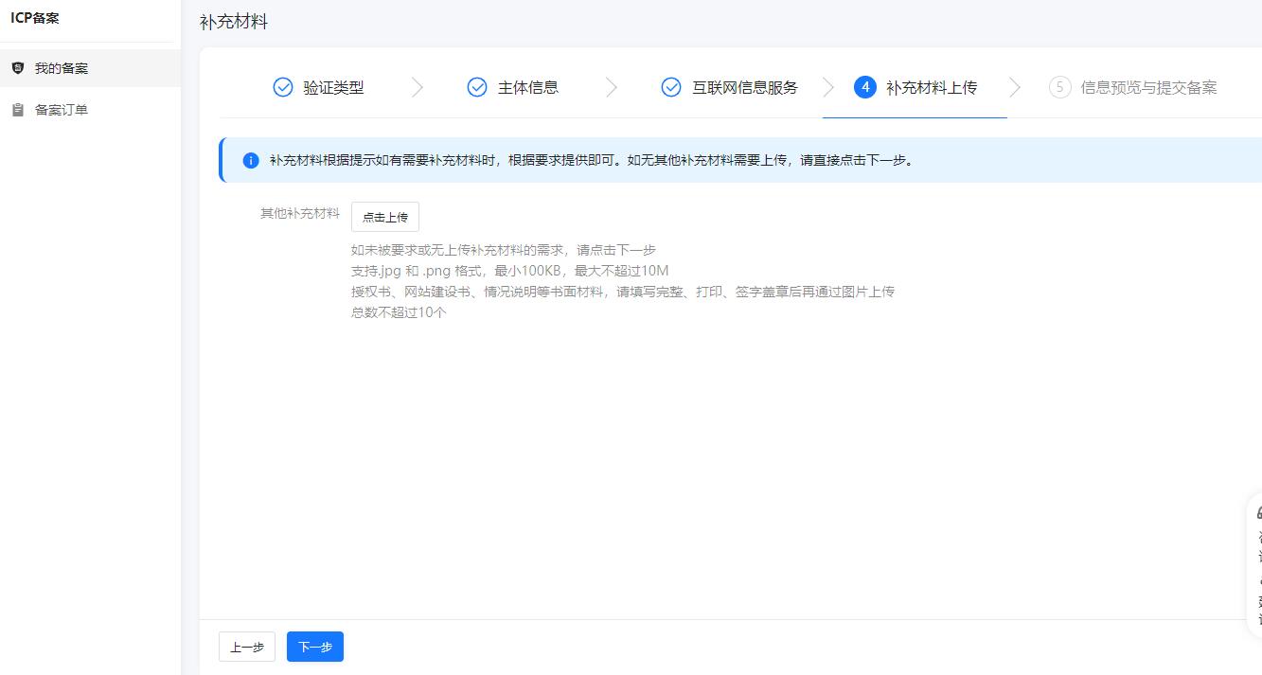Viewport: 1262px width, 675px height.
Task: Open 我的备案 in the sidebar
Action: coord(90,68)
